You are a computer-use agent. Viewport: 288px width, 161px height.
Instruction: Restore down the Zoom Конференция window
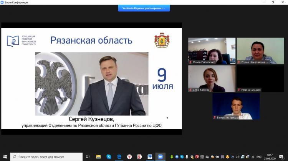point(273,2)
